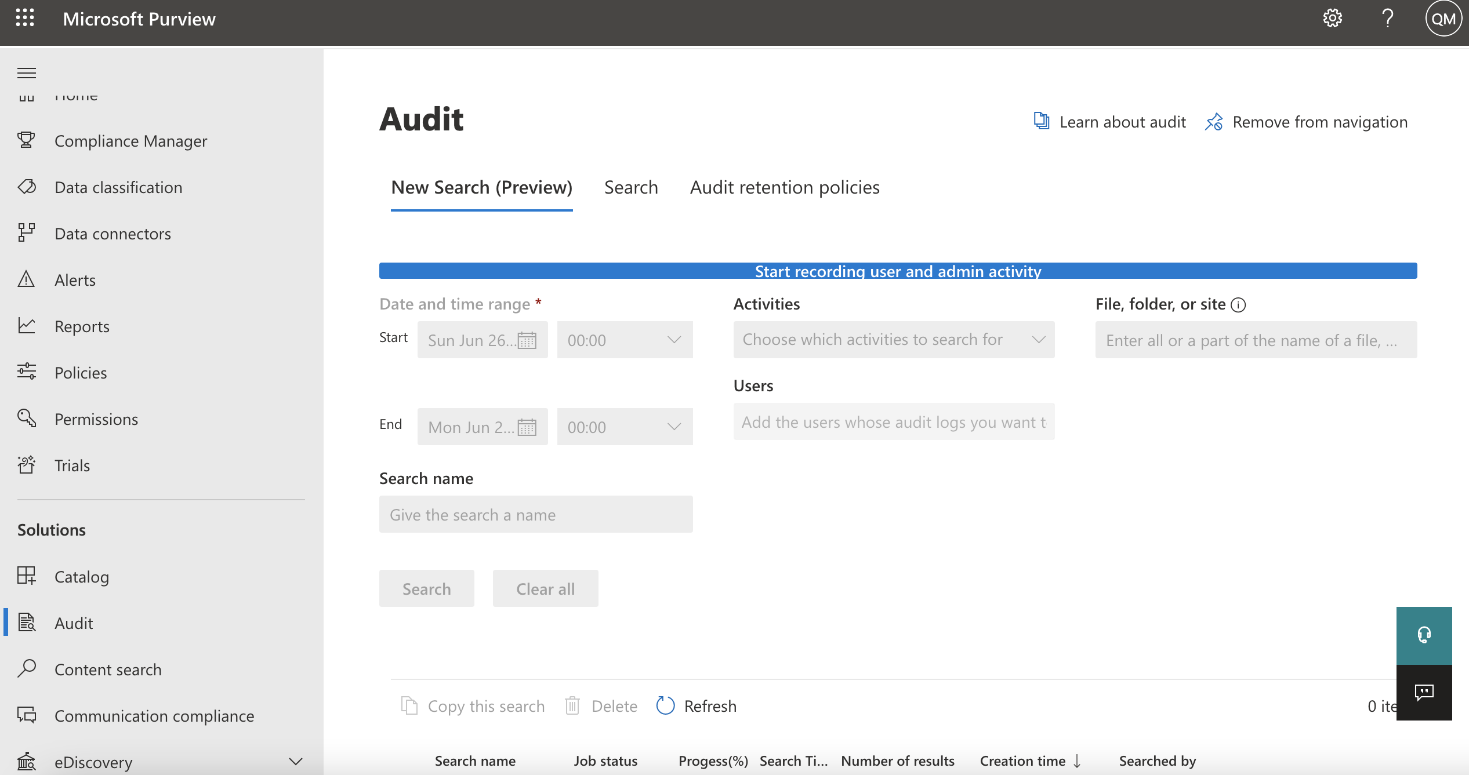Click the Permissions icon in sidebar
Image resolution: width=1469 pixels, height=775 pixels.
27,419
